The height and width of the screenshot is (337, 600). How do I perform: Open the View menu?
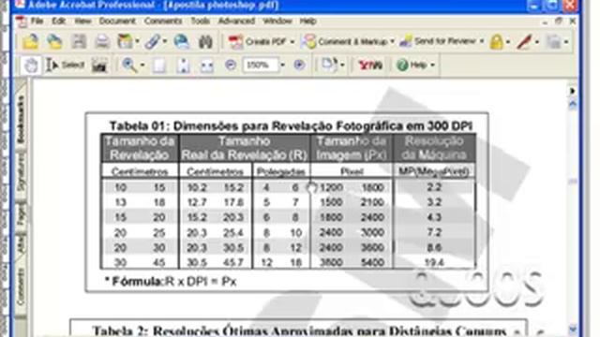coord(82,21)
